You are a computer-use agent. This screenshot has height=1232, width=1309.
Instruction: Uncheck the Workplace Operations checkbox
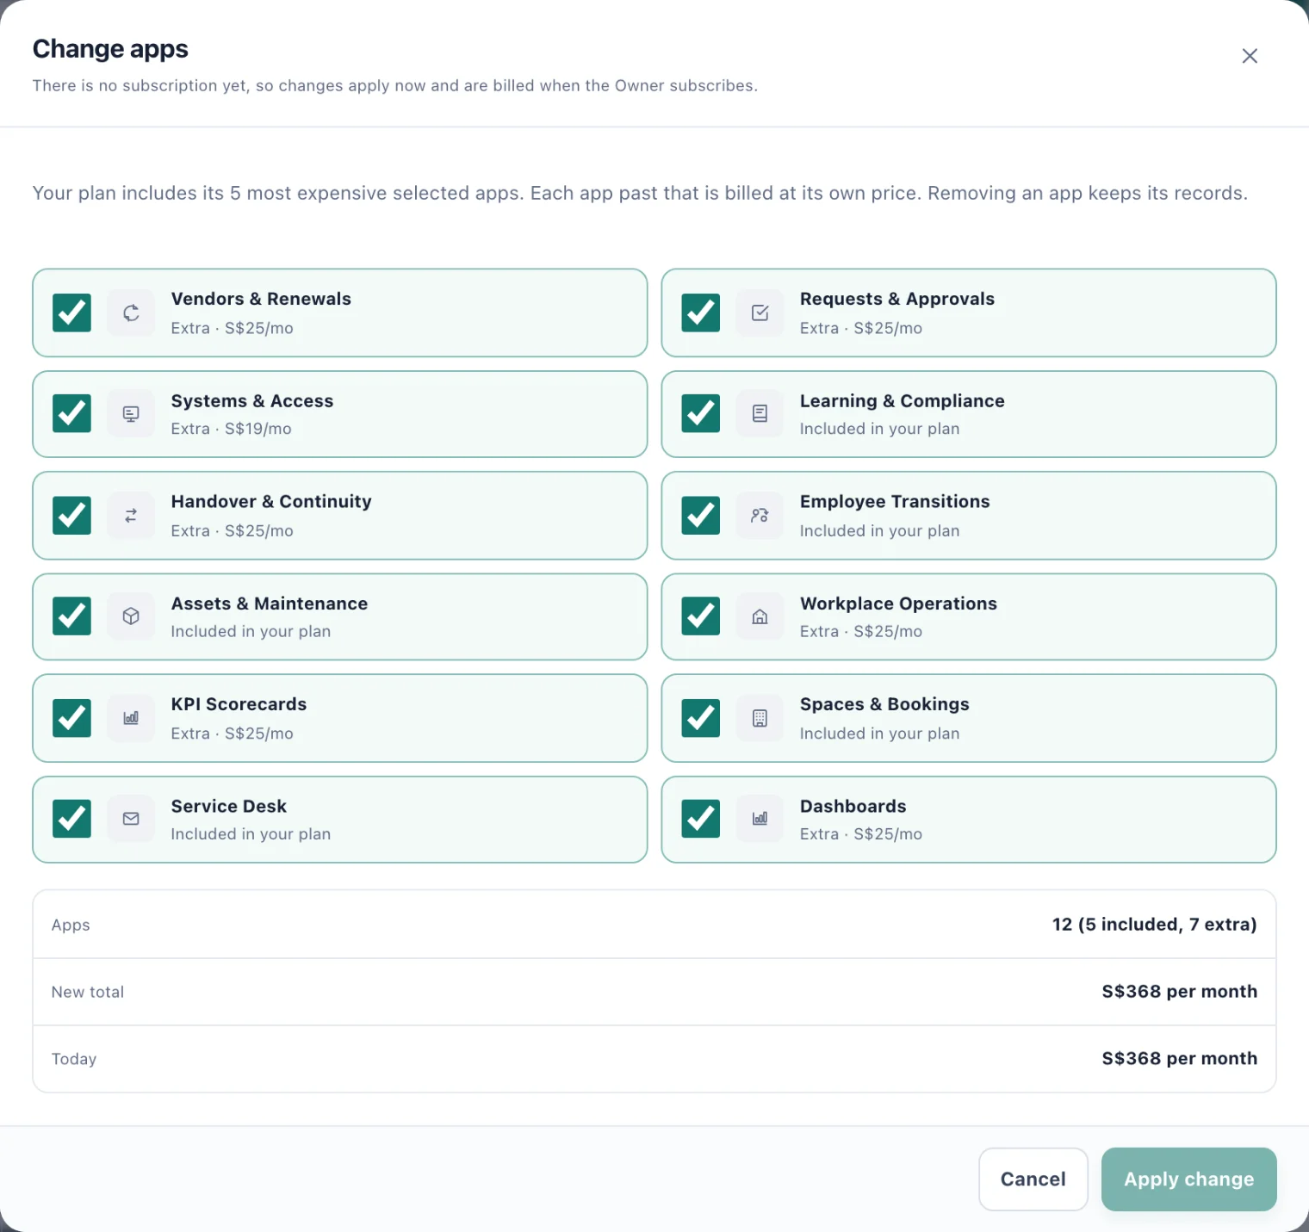click(701, 616)
